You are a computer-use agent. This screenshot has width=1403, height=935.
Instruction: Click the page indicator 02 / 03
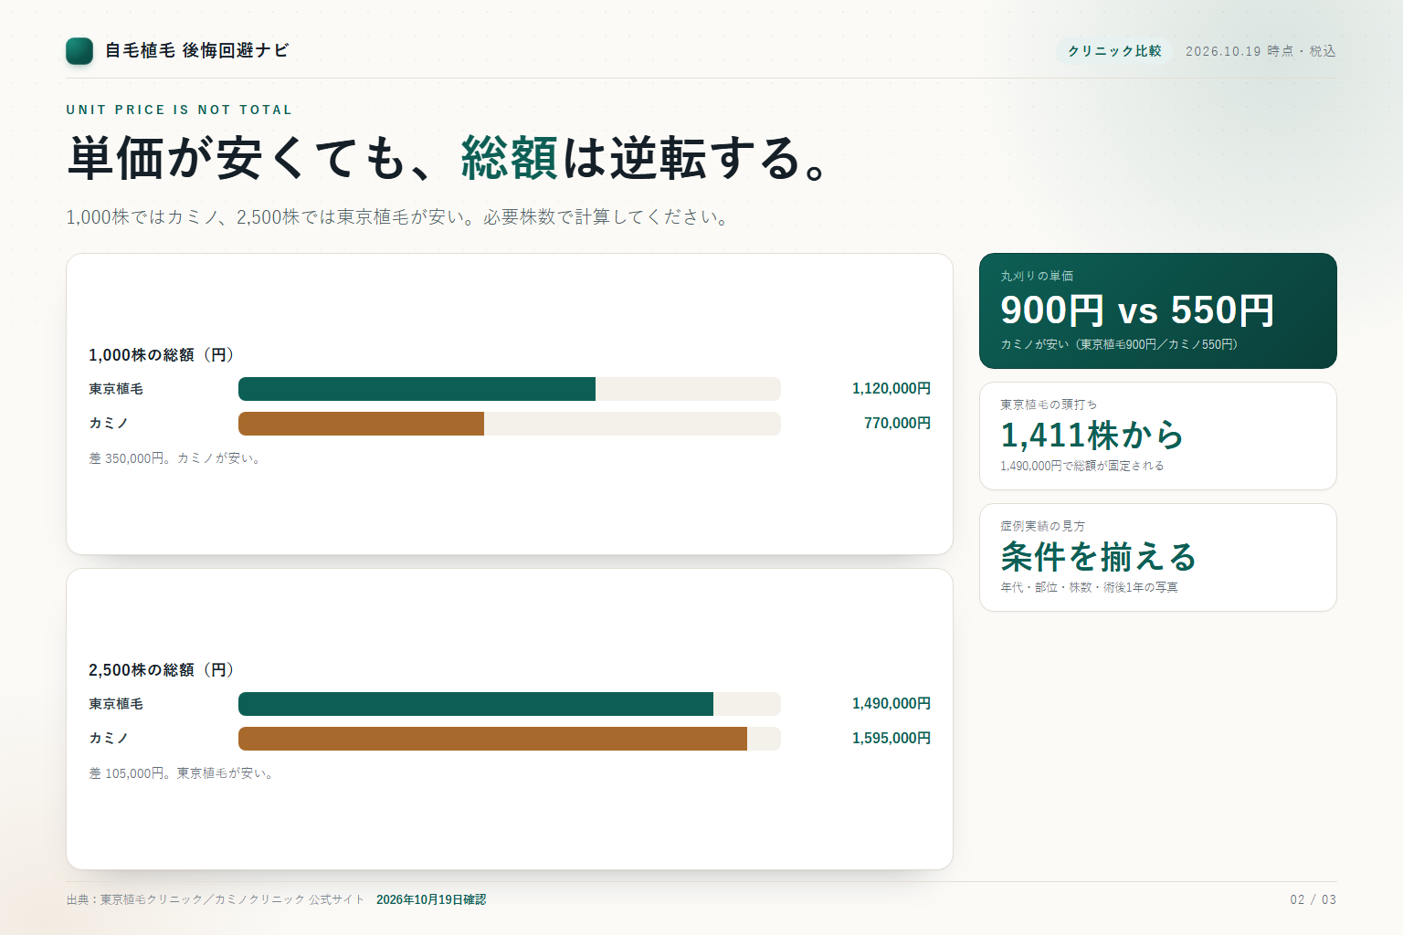coord(1313,899)
